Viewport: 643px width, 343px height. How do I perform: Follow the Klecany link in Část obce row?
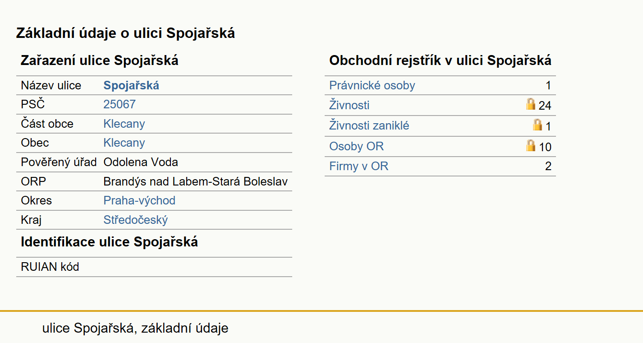(124, 124)
